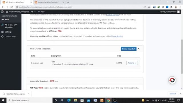Click the Size column header
The height and width of the screenshot is (103, 183).
click(119, 56)
